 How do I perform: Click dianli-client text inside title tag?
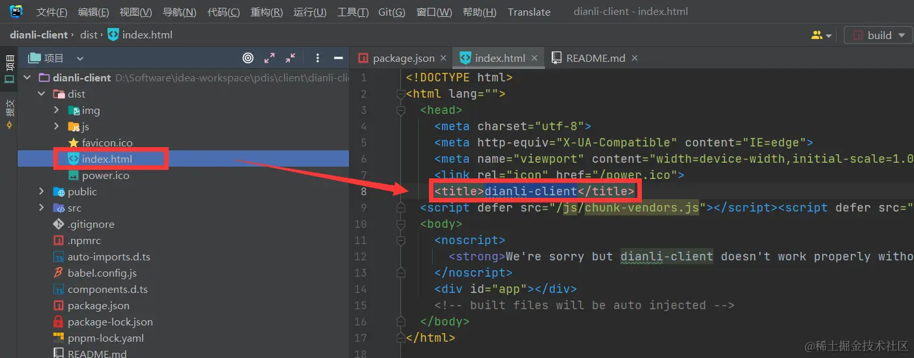(531, 191)
